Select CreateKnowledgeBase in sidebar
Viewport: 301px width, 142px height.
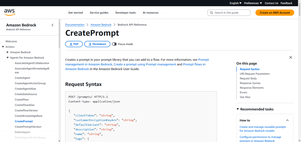pos(29,116)
